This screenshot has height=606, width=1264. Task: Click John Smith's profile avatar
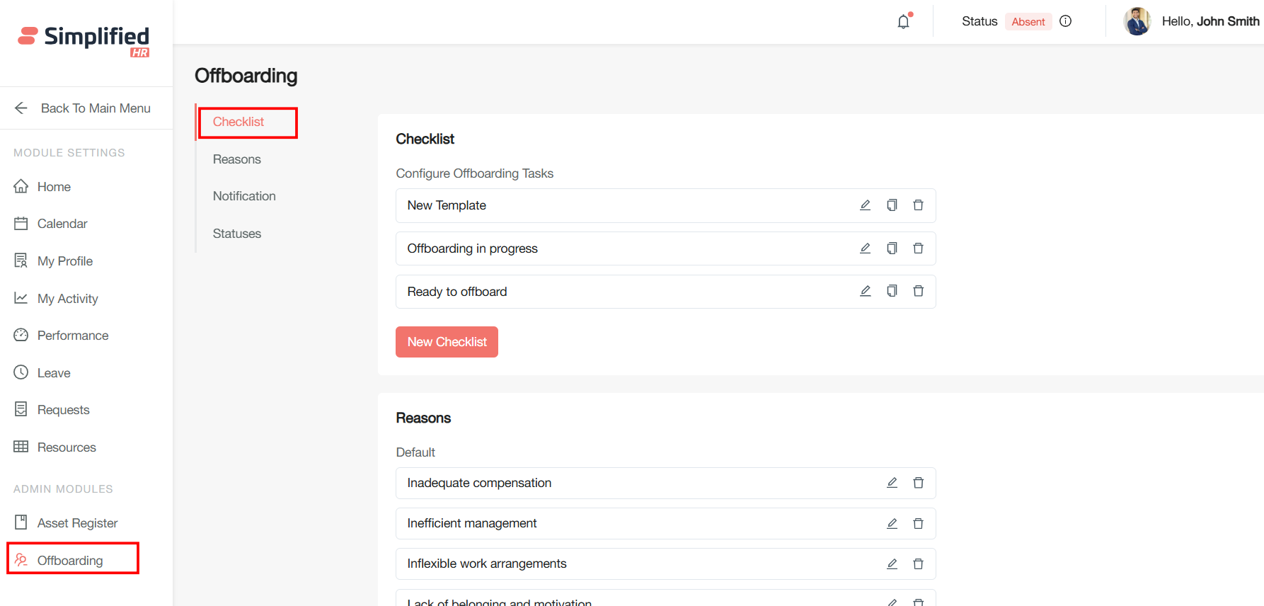pos(1137,21)
